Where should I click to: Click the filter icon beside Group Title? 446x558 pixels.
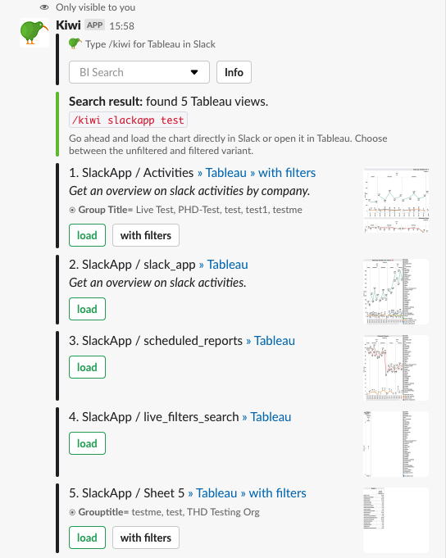[x=72, y=210]
